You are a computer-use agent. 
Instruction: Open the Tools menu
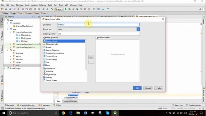(x=61, y=5)
